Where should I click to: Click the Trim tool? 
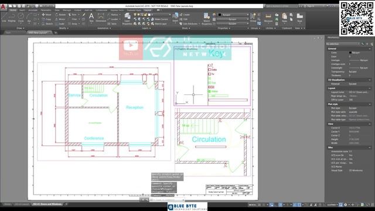click(x=73, y=15)
